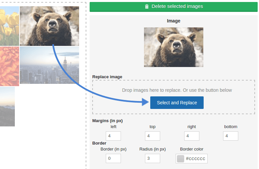The height and width of the screenshot is (169, 259).
Task: Select the top margin input field
Action: pos(153,136)
